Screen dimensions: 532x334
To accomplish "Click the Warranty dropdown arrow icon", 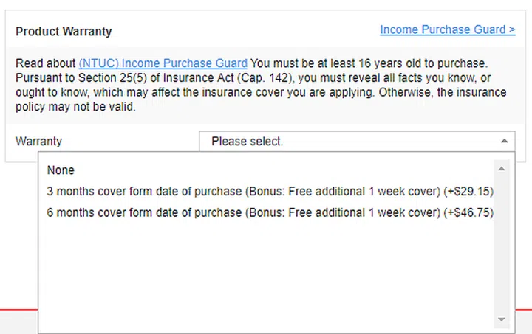I will pos(504,141).
